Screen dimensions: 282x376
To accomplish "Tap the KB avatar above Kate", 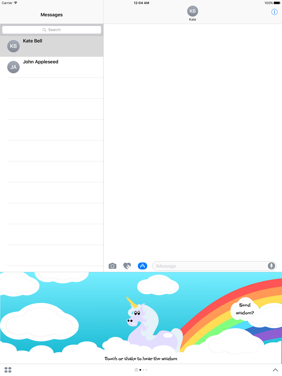I will coord(193,11).
